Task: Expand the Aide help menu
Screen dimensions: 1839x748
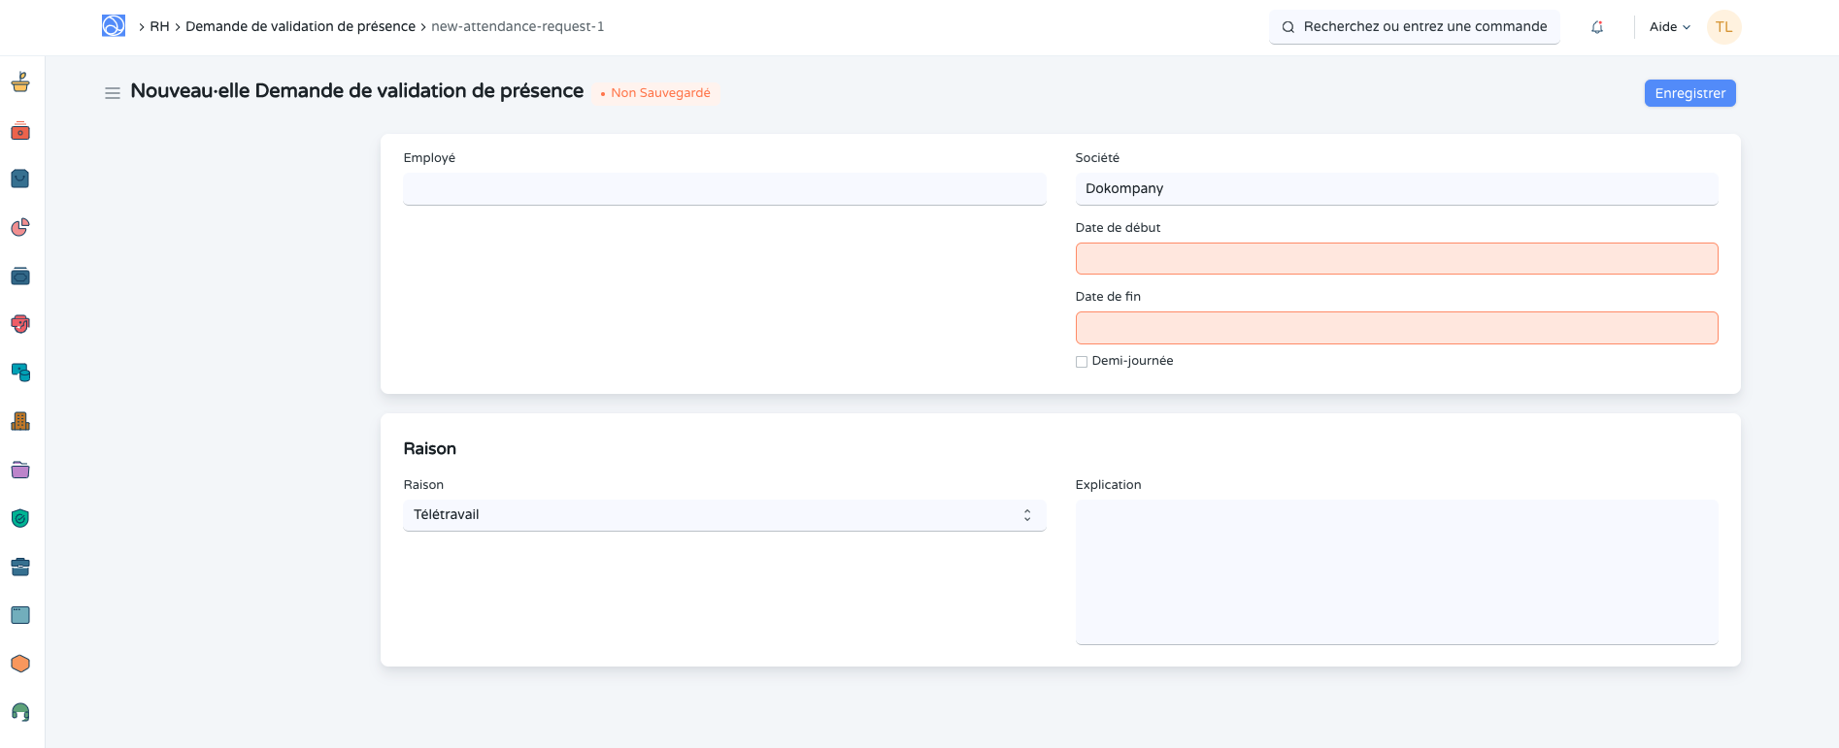Action: [x=1669, y=27]
